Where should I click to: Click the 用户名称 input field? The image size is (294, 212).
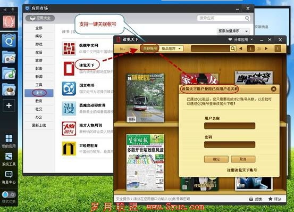pyautogui.click(x=230, y=126)
